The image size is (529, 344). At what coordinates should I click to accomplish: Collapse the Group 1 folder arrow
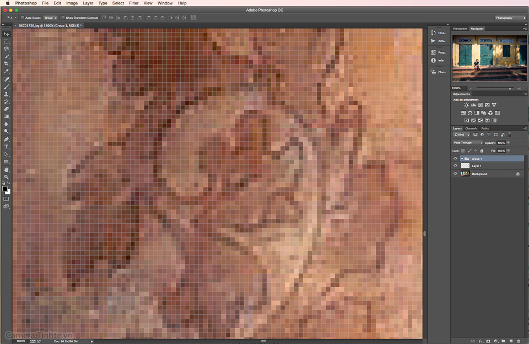pyautogui.click(x=462, y=159)
